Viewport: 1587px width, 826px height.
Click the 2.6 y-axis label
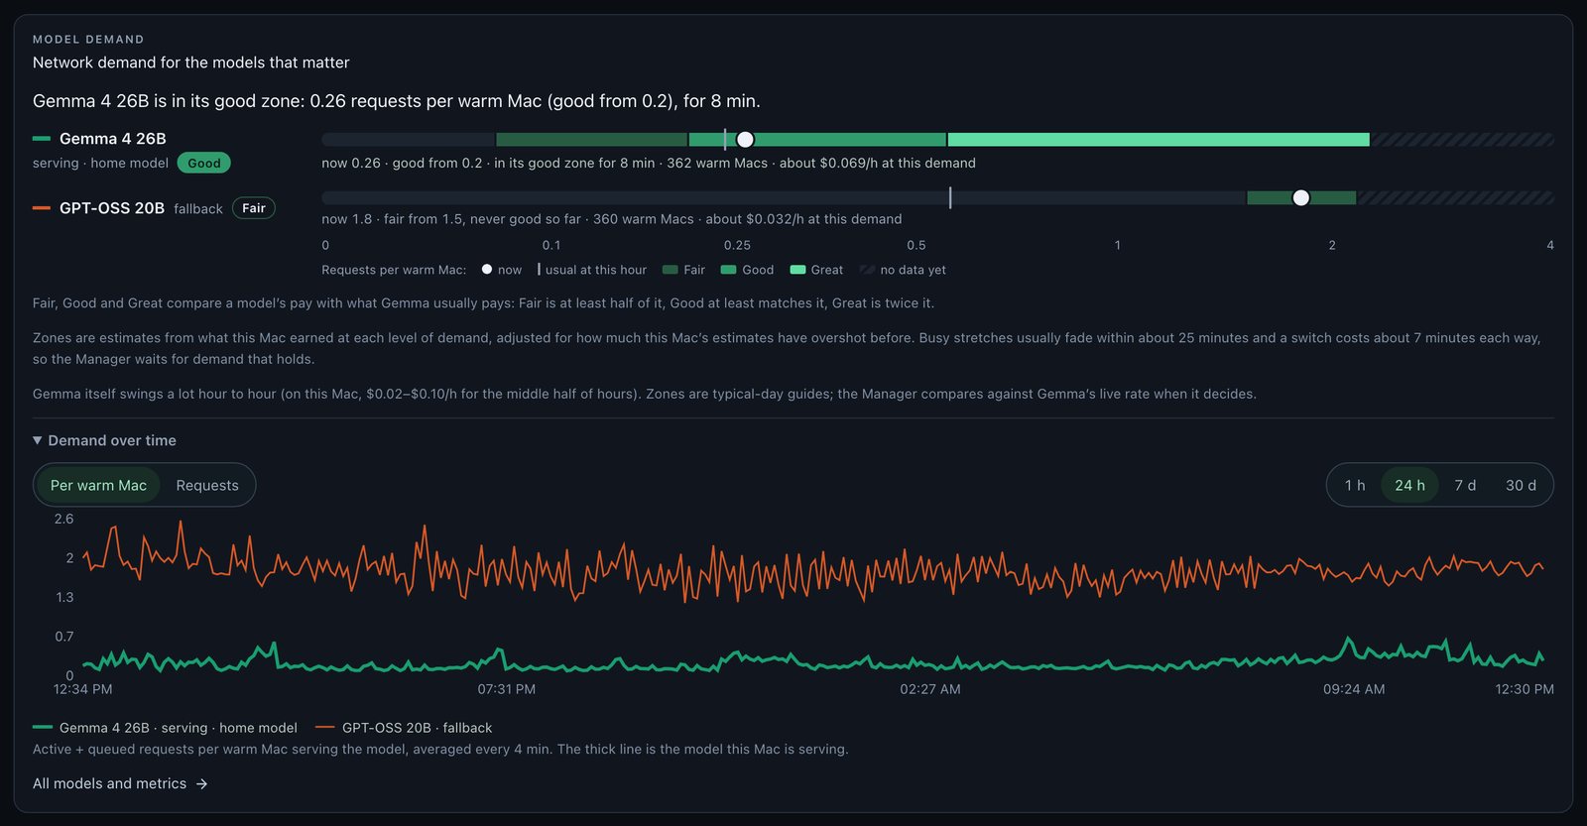(64, 519)
